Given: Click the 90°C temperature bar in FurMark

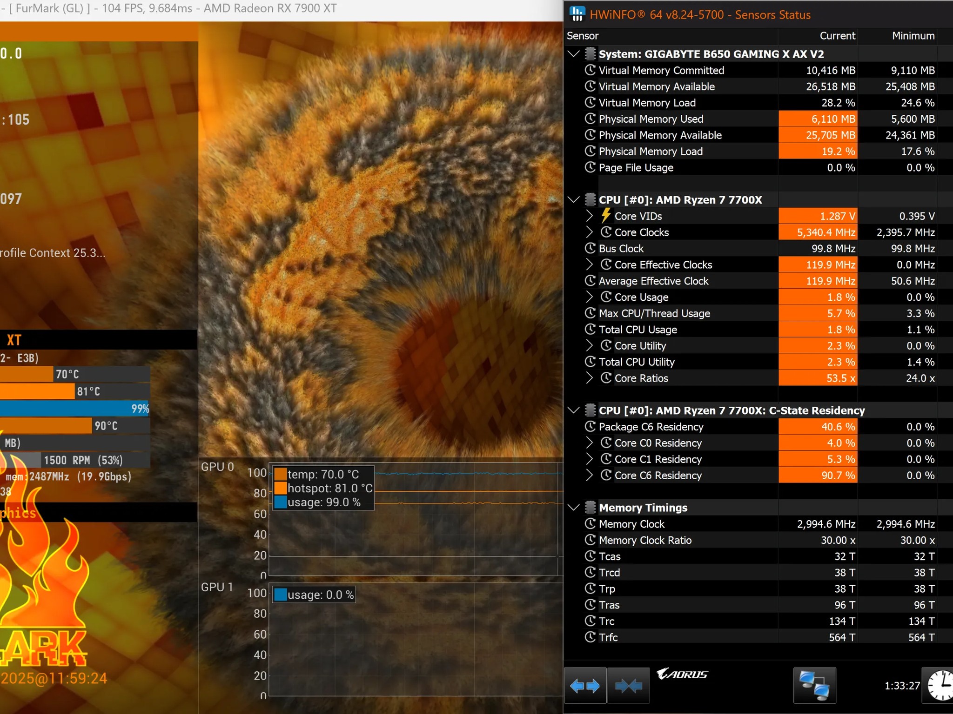Looking at the screenshot, I should 75,426.
